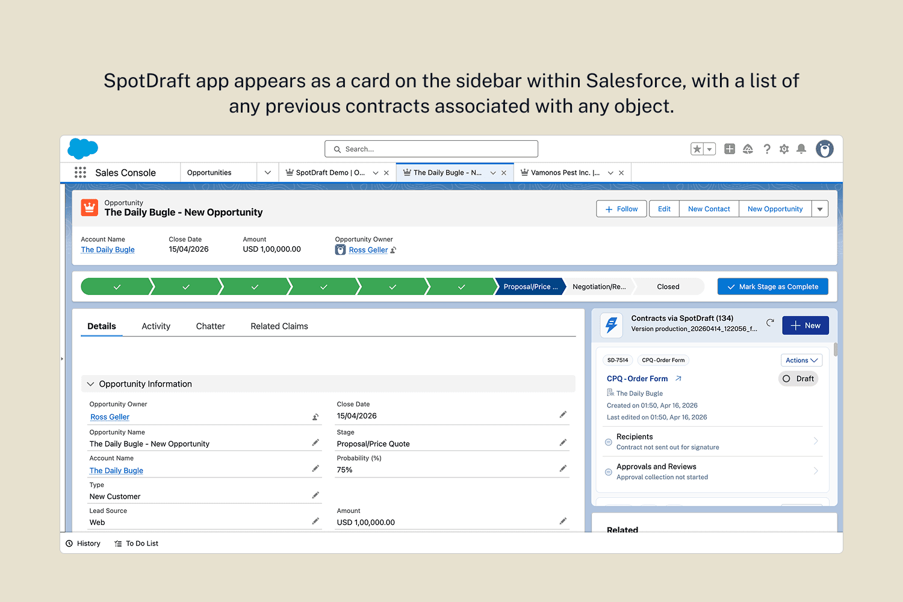The image size is (903, 602).
Task: Edit the Probability (%) field pencil
Action: pos(563,468)
